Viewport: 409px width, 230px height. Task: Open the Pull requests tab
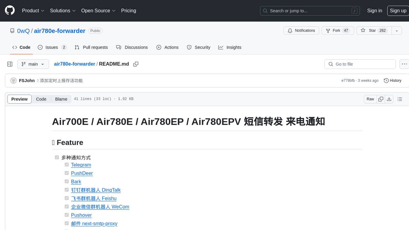[91, 47]
